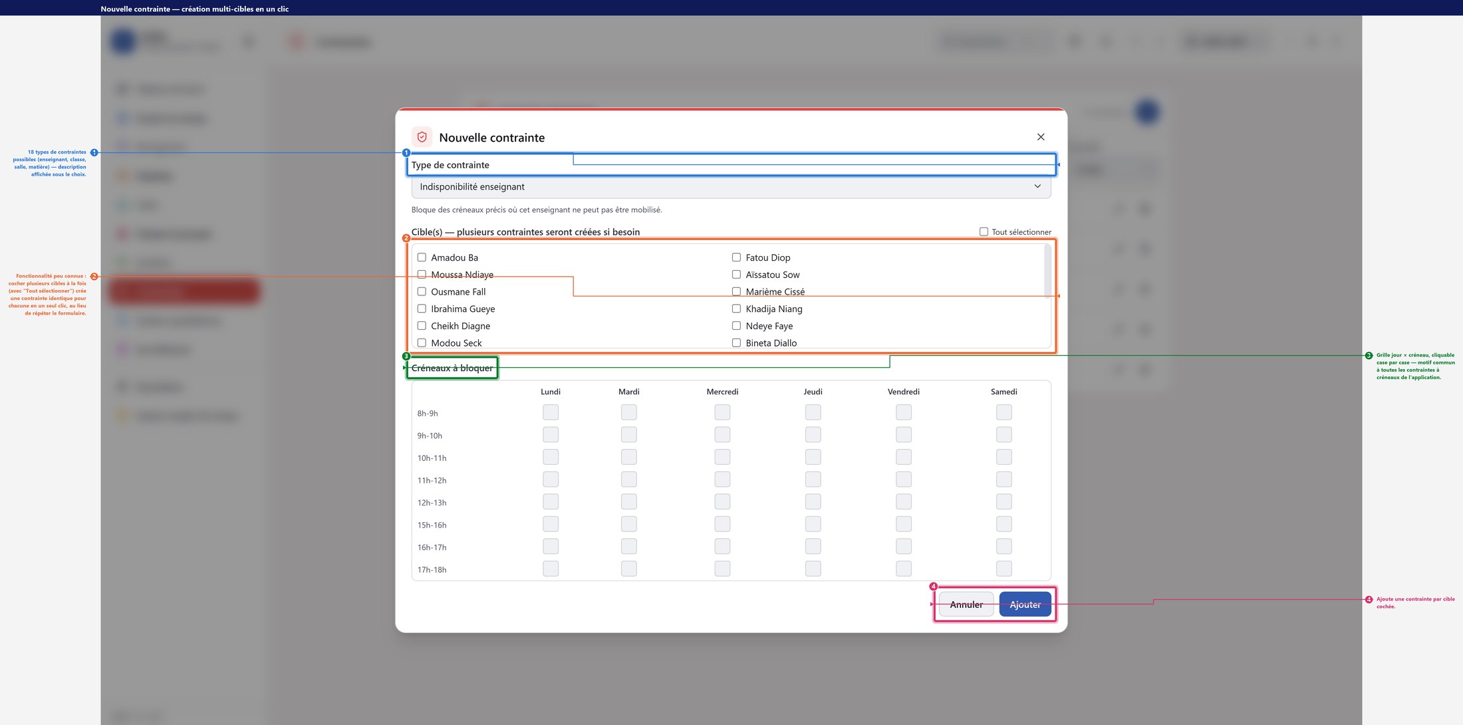Click the Samedi column header
1463x725 pixels.
coord(1004,392)
